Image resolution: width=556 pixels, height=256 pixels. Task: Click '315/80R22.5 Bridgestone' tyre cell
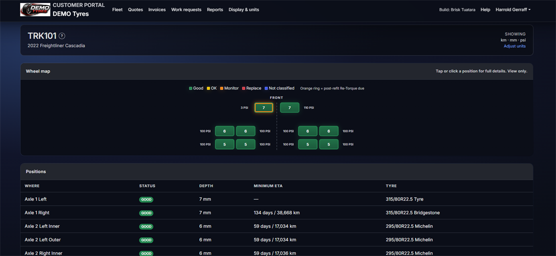413,213
